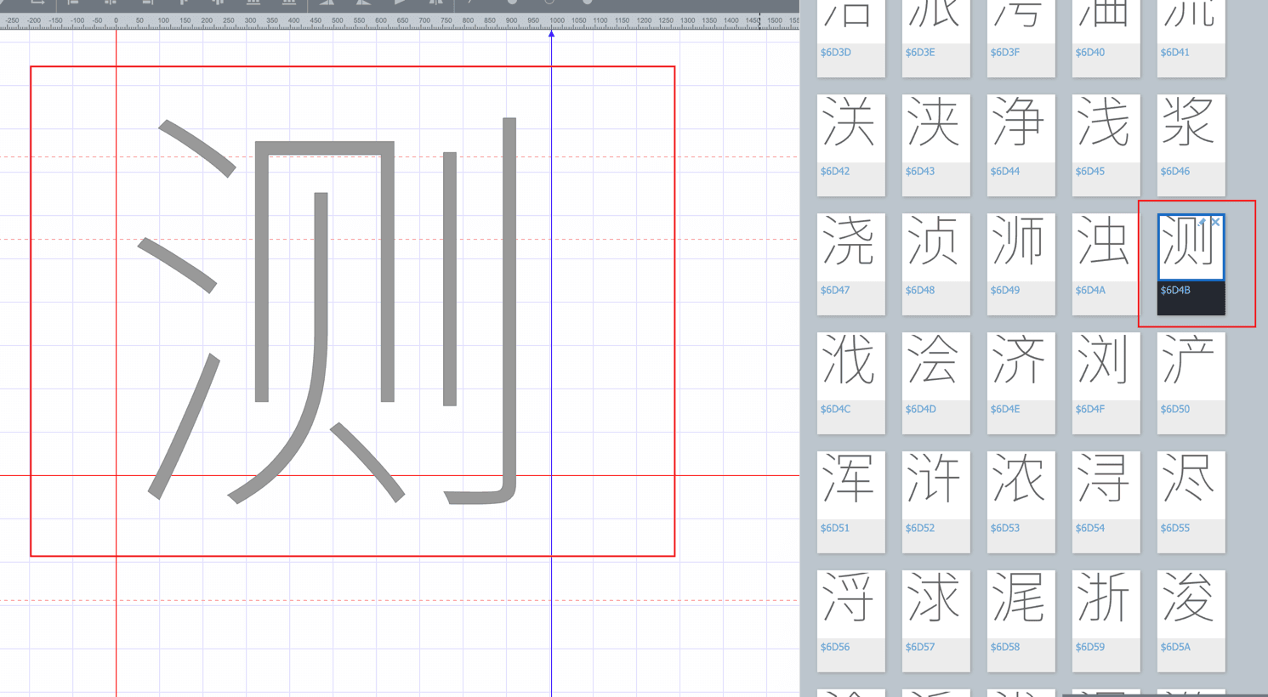Screen dimensions: 1268x697
Task: Select the 浇 glyph card $6D47
Action: (850, 264)
